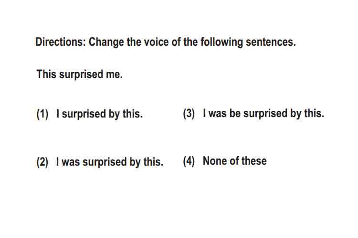
Task: Click the sentence 'This surprised me.'
Action: click(x=79, y=74)
